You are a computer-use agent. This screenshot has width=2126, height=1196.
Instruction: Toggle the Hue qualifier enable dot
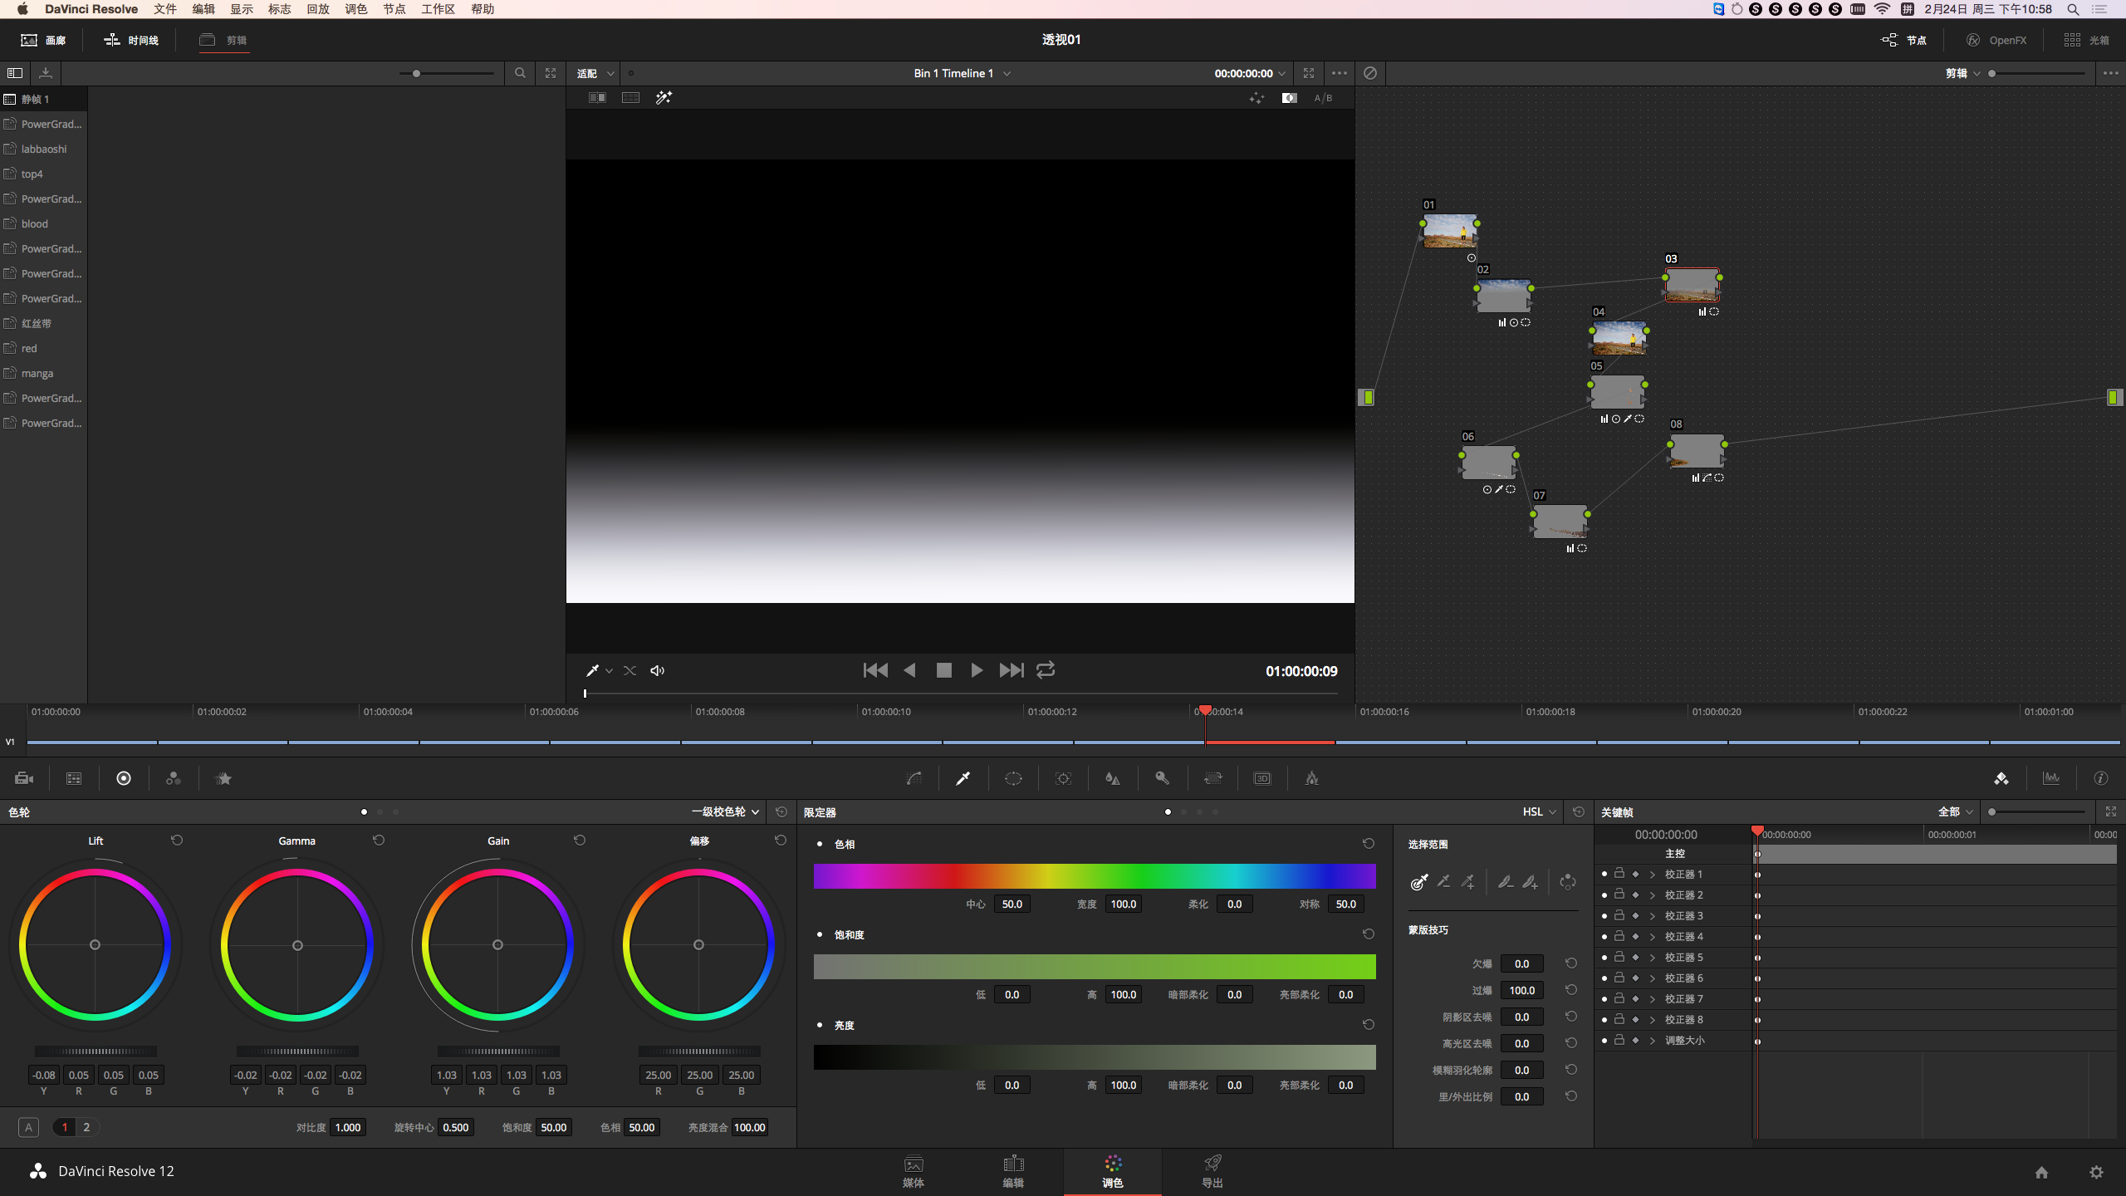click(x=820, y=844)
